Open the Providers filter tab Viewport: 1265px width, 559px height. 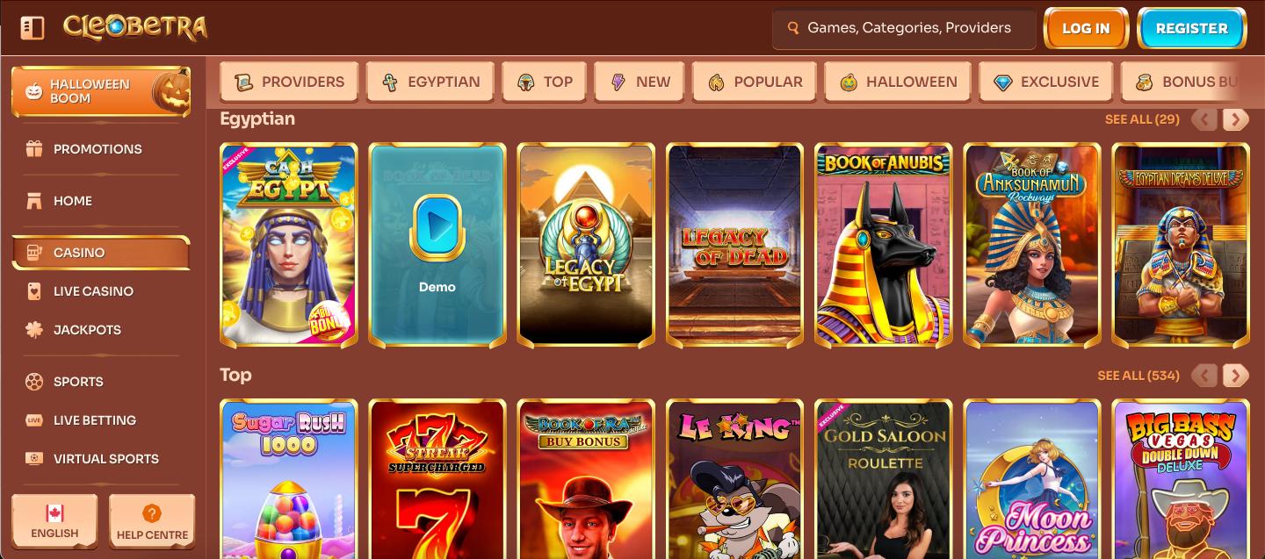[289, 82]
